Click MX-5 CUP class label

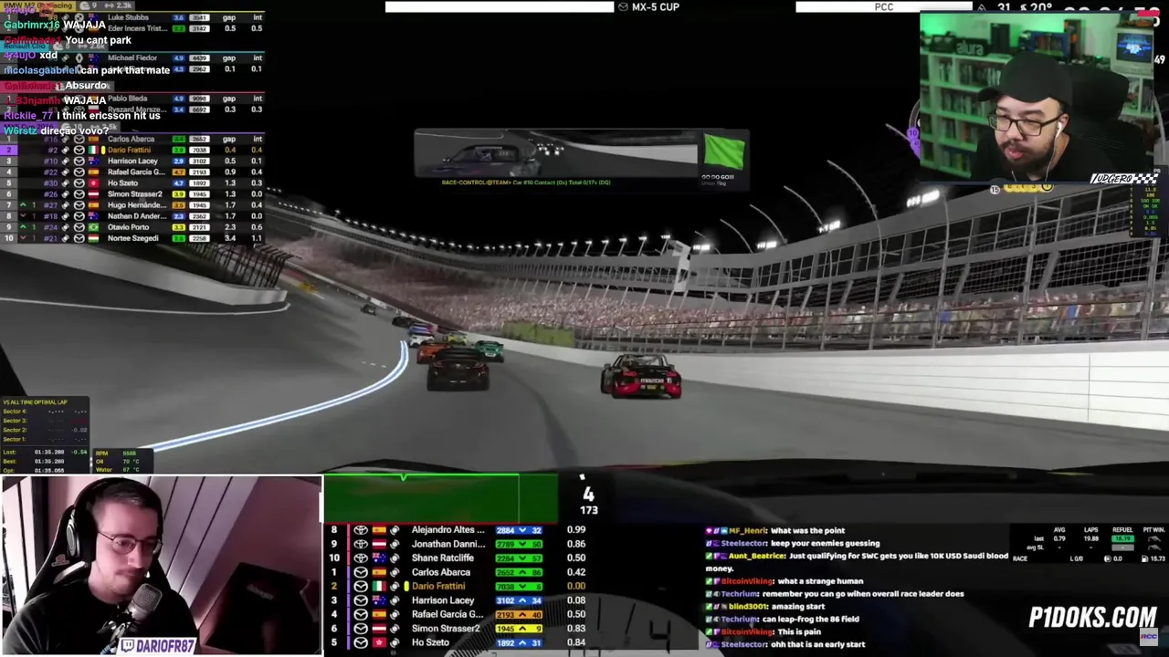point(655,7)
